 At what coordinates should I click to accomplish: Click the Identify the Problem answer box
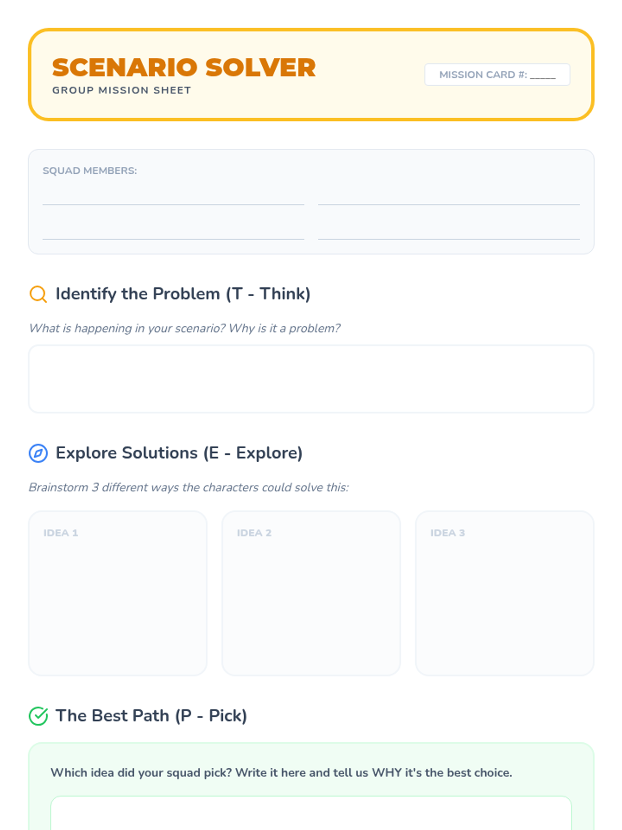point(311,379)
